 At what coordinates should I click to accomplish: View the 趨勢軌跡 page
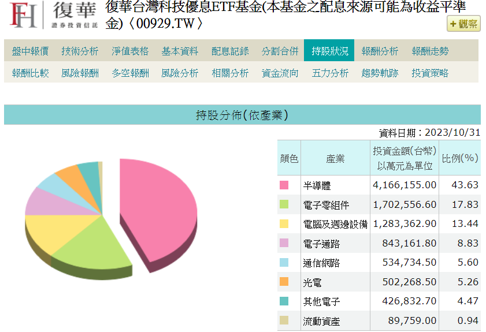pyautogui.click(x=380, y=73)
